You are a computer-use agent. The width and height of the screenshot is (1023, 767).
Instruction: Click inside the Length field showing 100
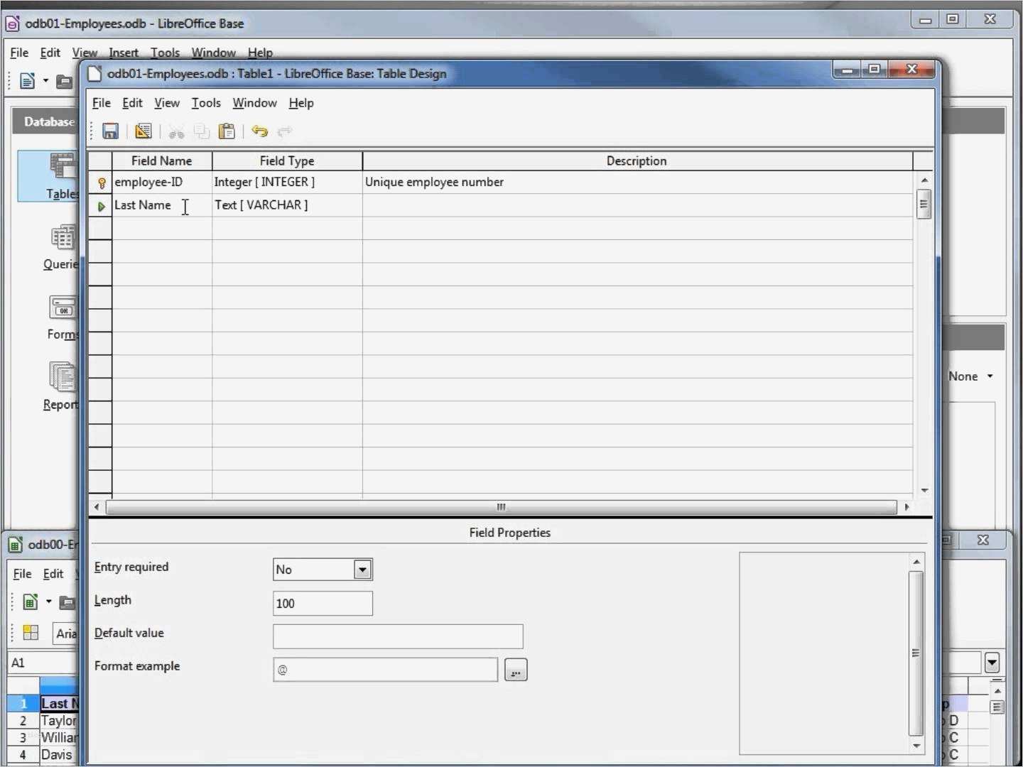pos(322,603)
